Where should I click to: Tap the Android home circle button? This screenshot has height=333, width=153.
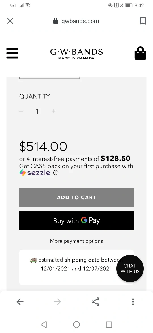pos(76,324)
